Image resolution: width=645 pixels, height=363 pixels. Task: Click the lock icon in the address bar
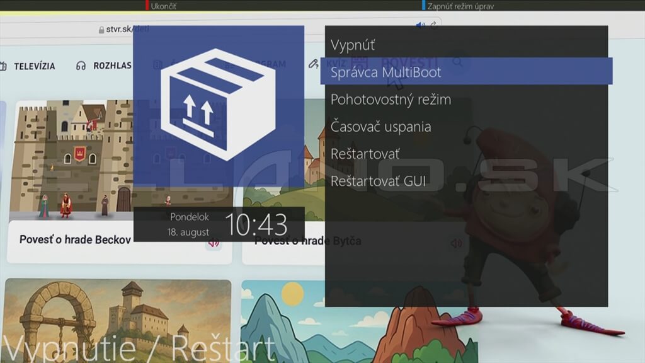[101, 29]
